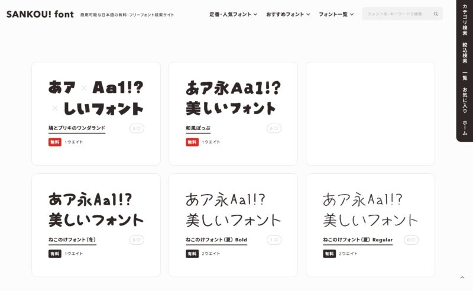Go to 一覧 from the side panel

tap(465, 76)
